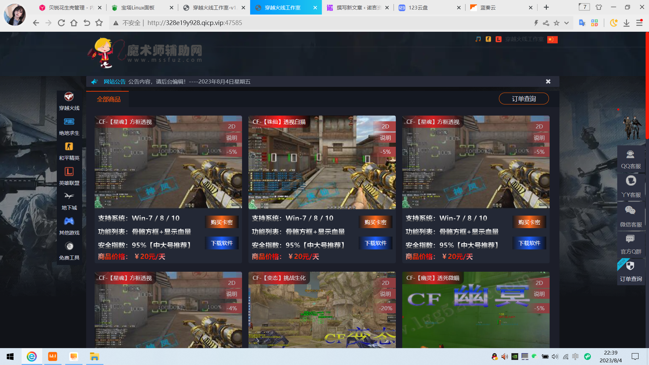The height and width of the screenshot is (365, 649).
Task: Click the 穿越火线工作室 header text
Action: (524, 39)
